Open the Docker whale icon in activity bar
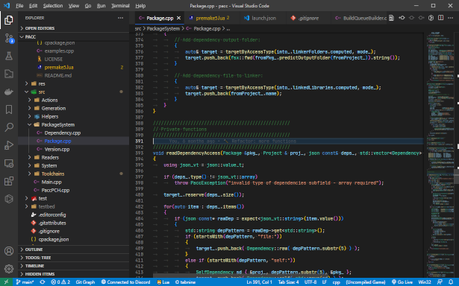This screenshot has height=286, width=459. coord(9,92)
